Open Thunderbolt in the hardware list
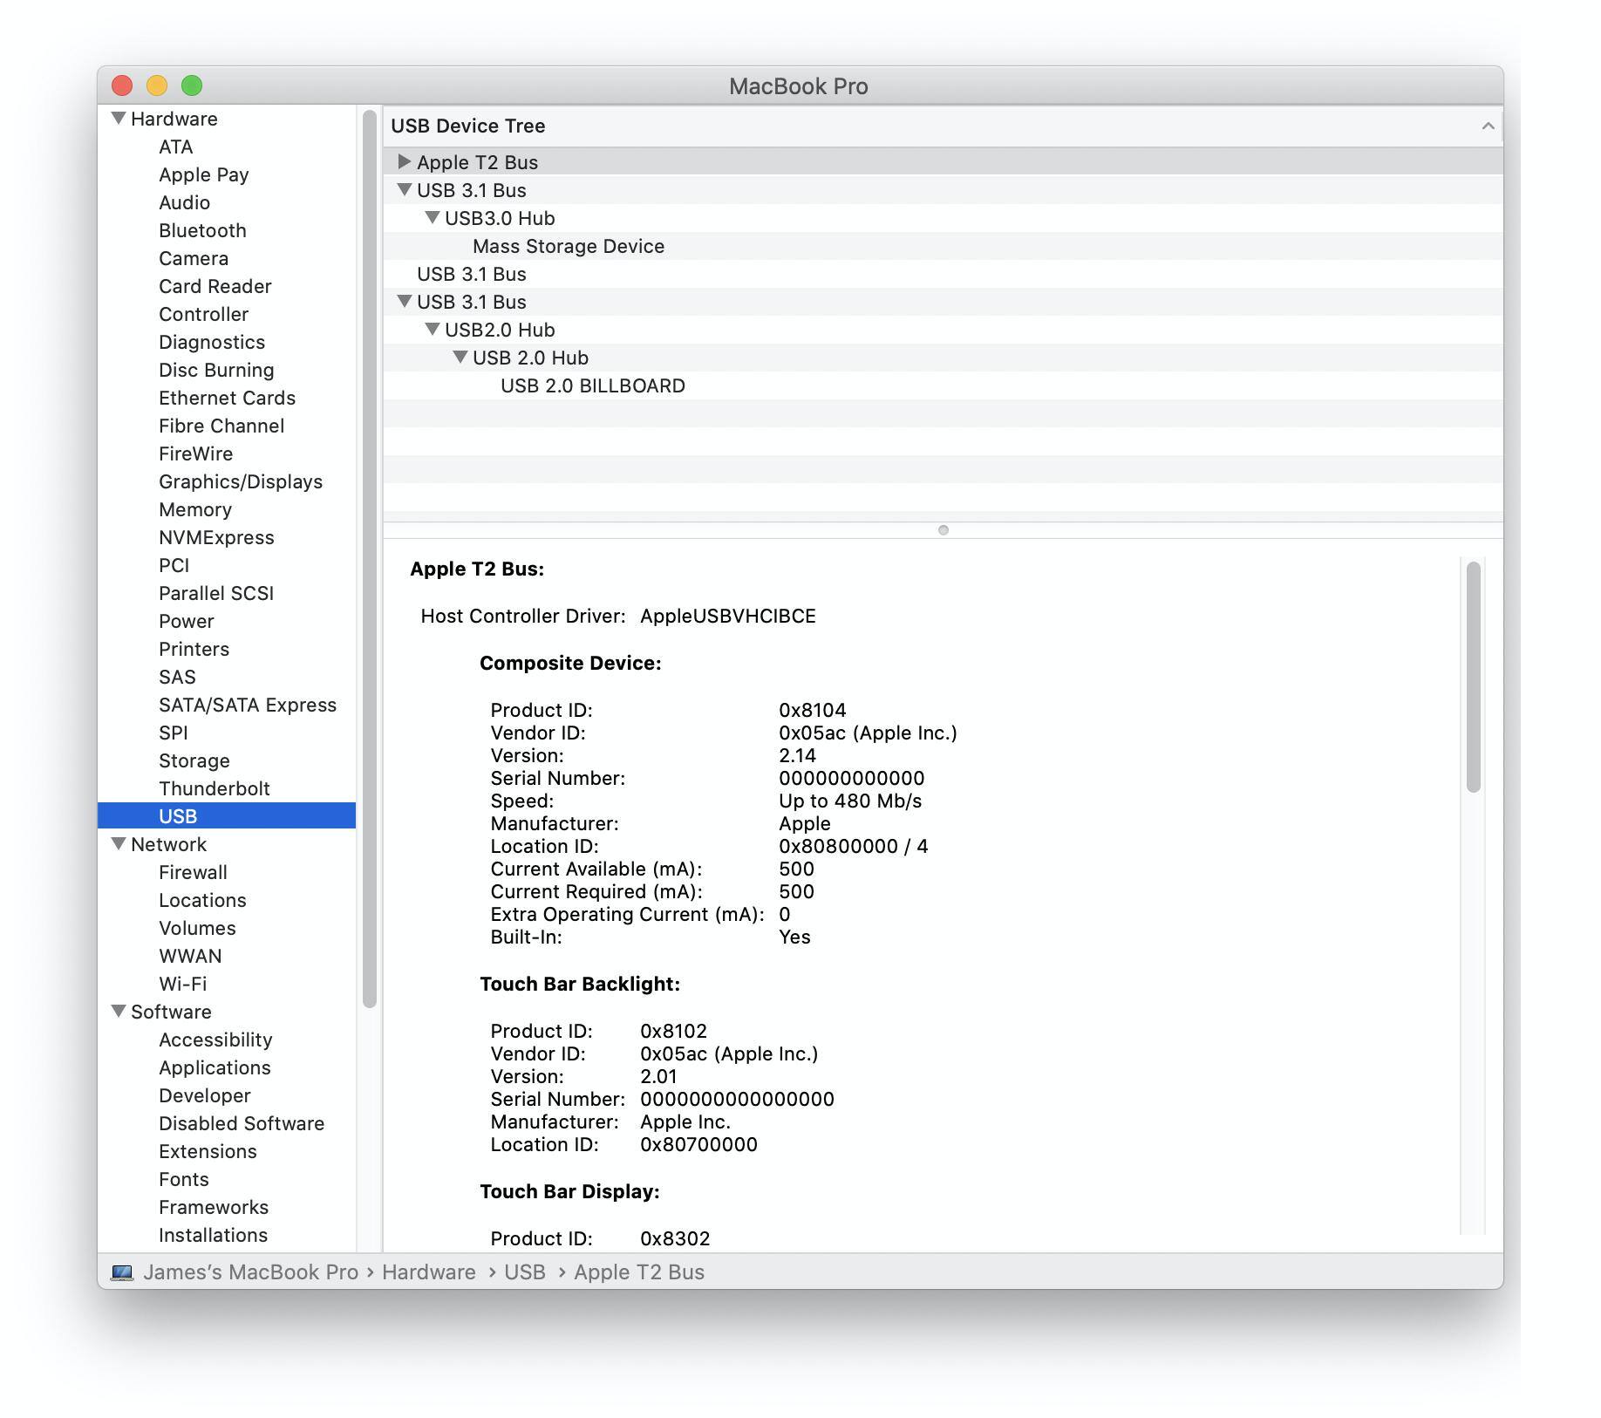 (x=214, y=788)
